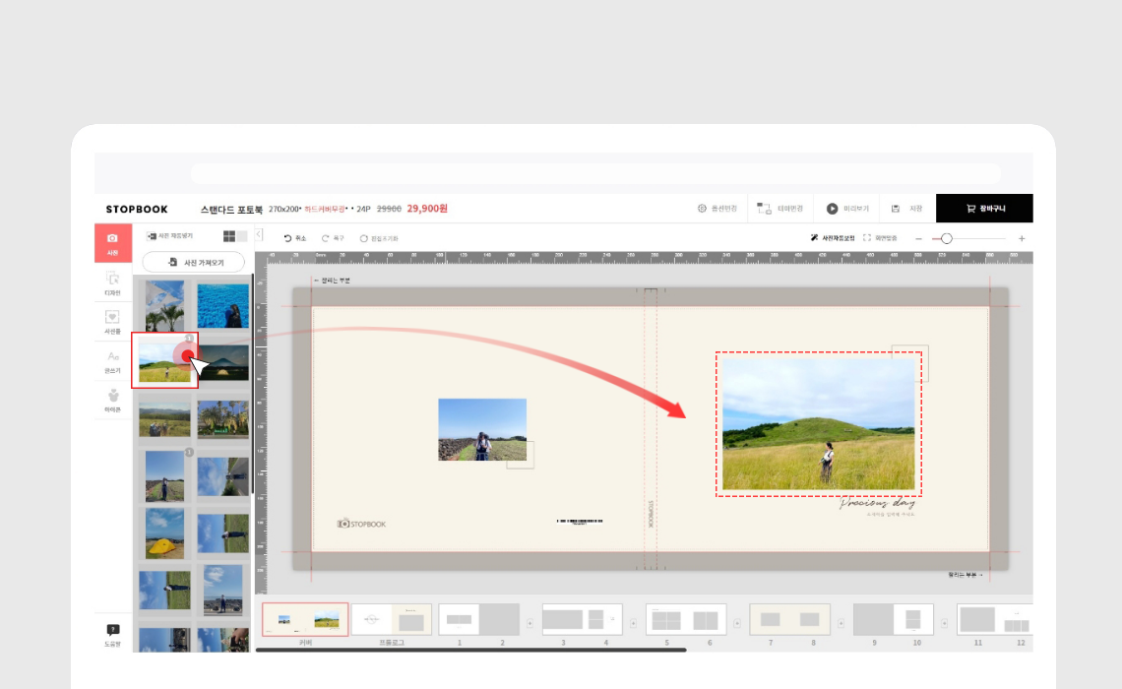Click the 복구 redo icon
The image size is (1122, 689).
click(325, 238)
